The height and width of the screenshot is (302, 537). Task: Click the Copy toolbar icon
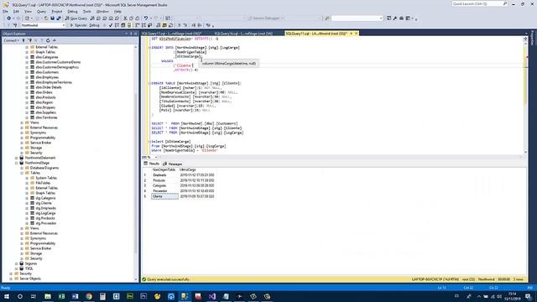click(x=131, y=18)
